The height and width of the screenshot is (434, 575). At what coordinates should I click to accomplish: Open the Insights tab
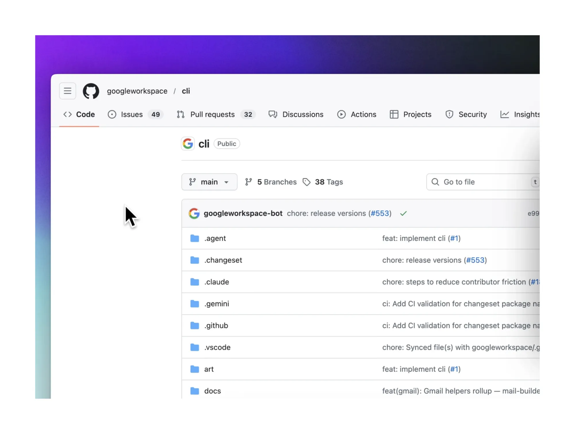(x=520, y=114)
